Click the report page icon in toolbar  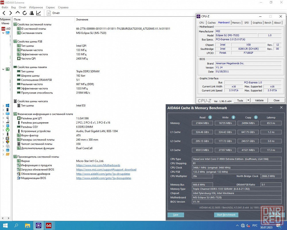(x=49, y=13)
